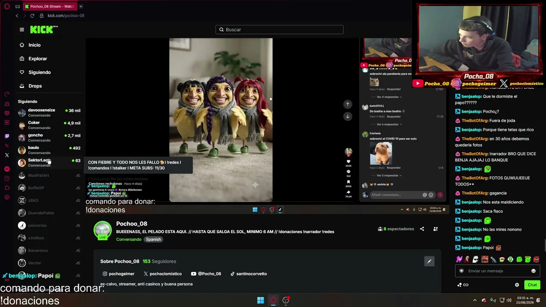This screenshot has height=307, width=546.
Task: Send message with the green Chat button
Action: click(x=532, y=285)
